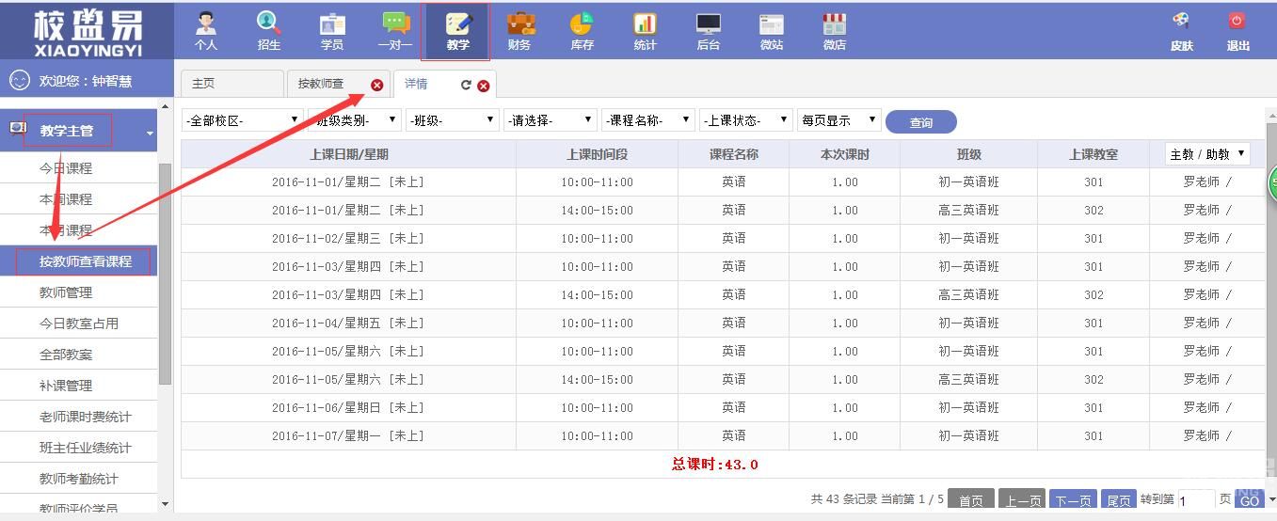Open the 学员 module icon

tap(332, 31)
